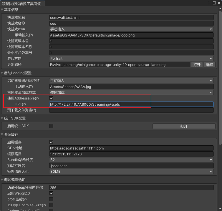Maximize the conversion tool panel
This screenshot has width=222, height=211.
click(x=214, y=3)
